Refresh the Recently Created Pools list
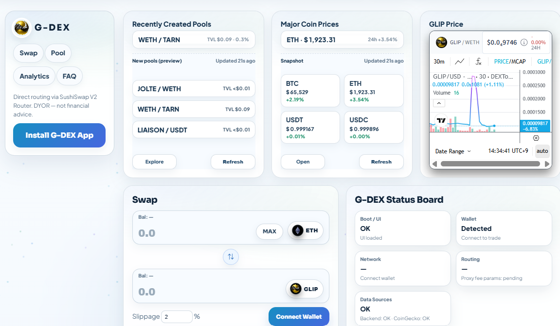560x326 pixels. click(x=233, y=162)
